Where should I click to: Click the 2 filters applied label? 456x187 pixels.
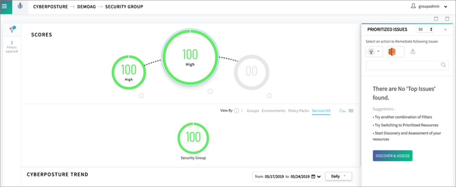[x=12, y=47]
